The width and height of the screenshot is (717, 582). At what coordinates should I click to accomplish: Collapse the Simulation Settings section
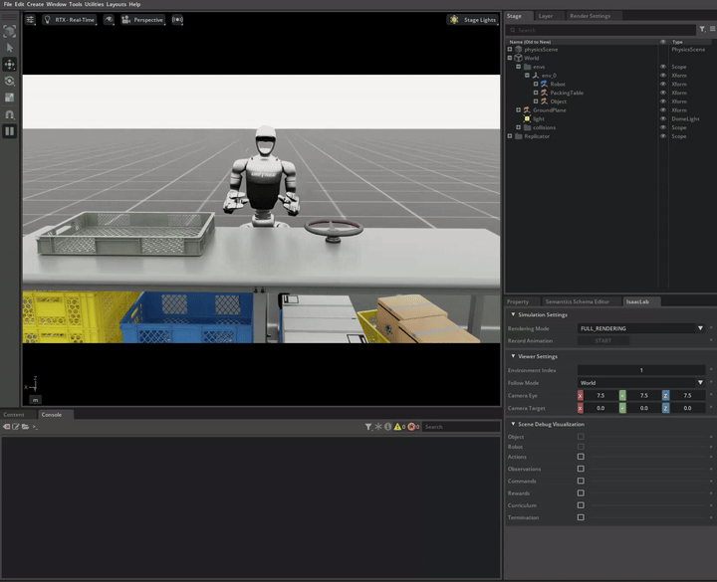513,314
